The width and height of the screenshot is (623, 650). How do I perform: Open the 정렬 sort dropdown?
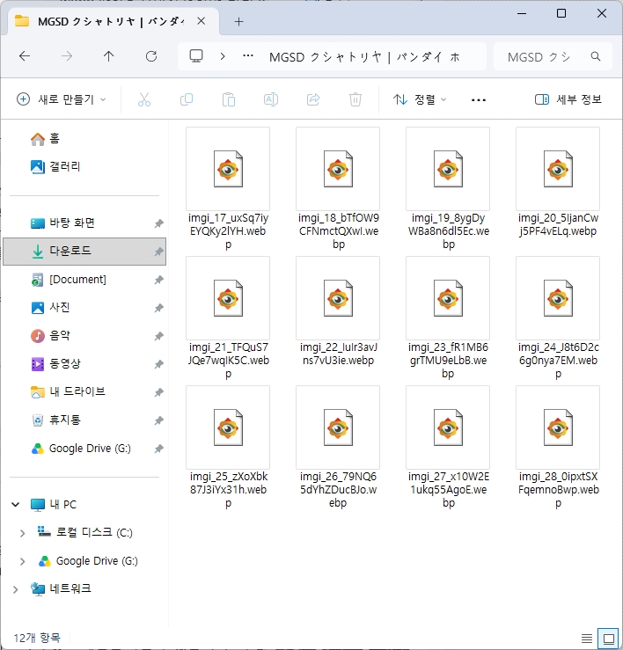(420, 99)
